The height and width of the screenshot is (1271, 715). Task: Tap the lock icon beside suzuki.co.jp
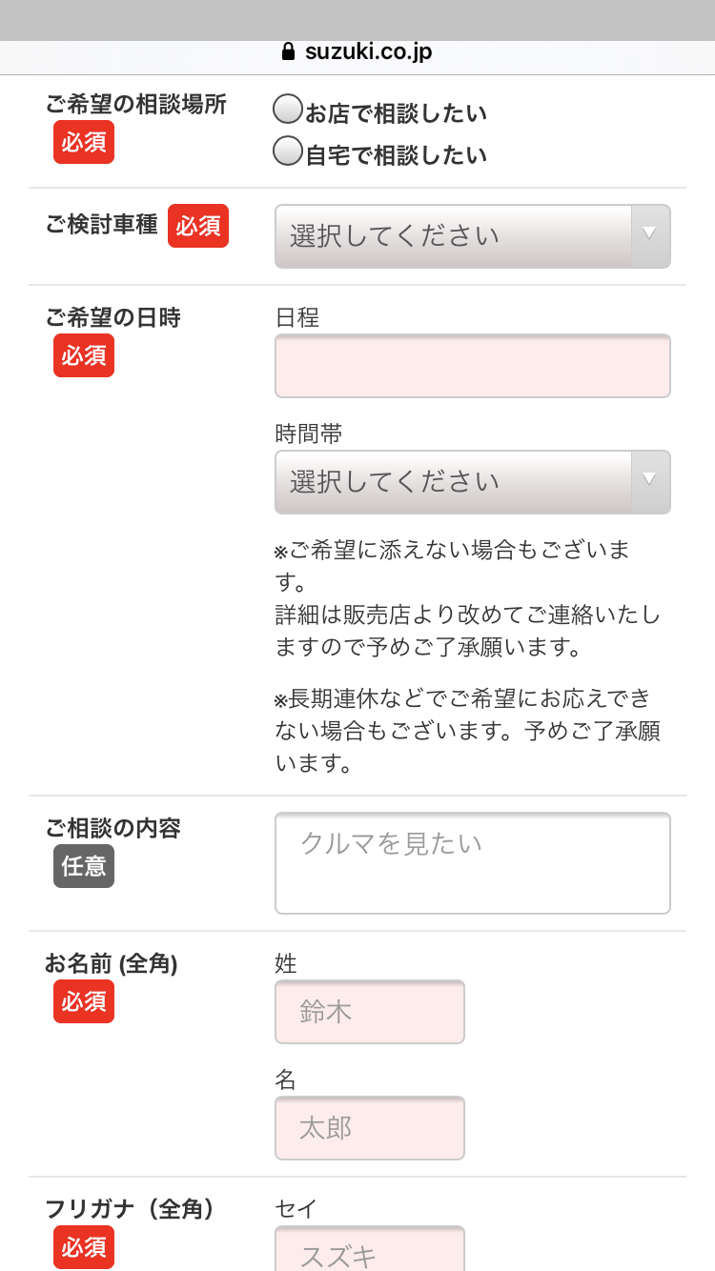289,51
